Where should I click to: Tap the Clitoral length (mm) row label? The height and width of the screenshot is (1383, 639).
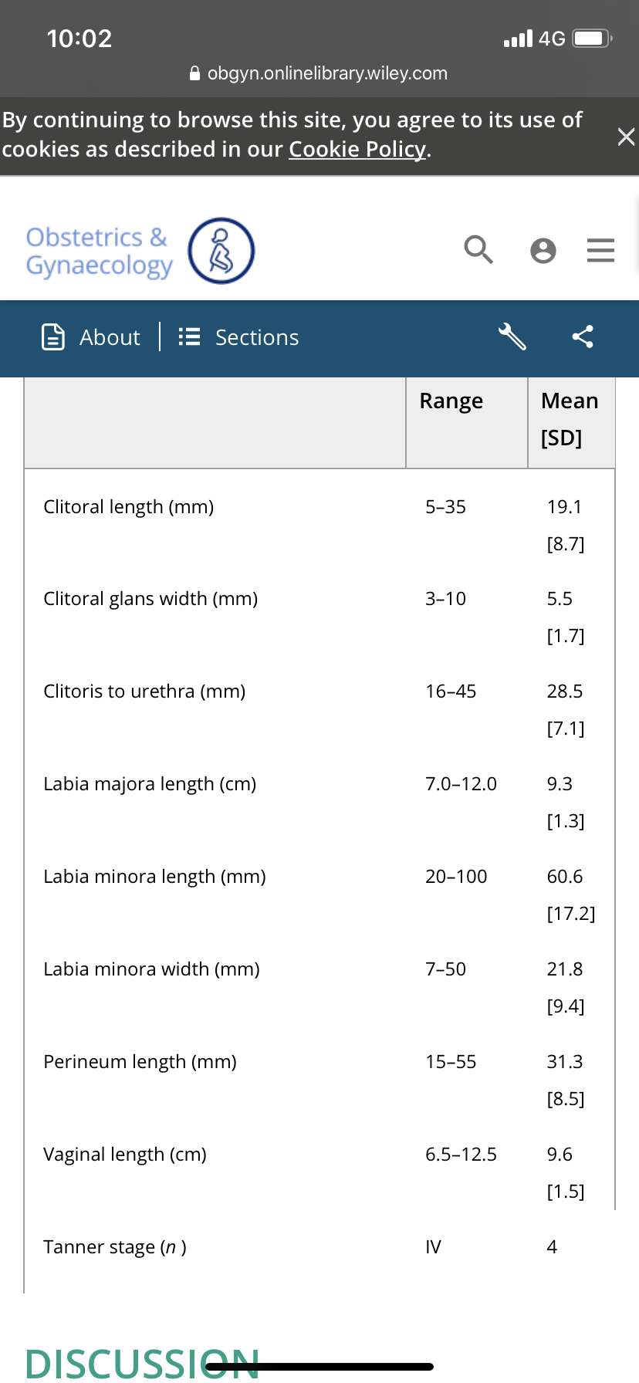click(x=129, y=507)
